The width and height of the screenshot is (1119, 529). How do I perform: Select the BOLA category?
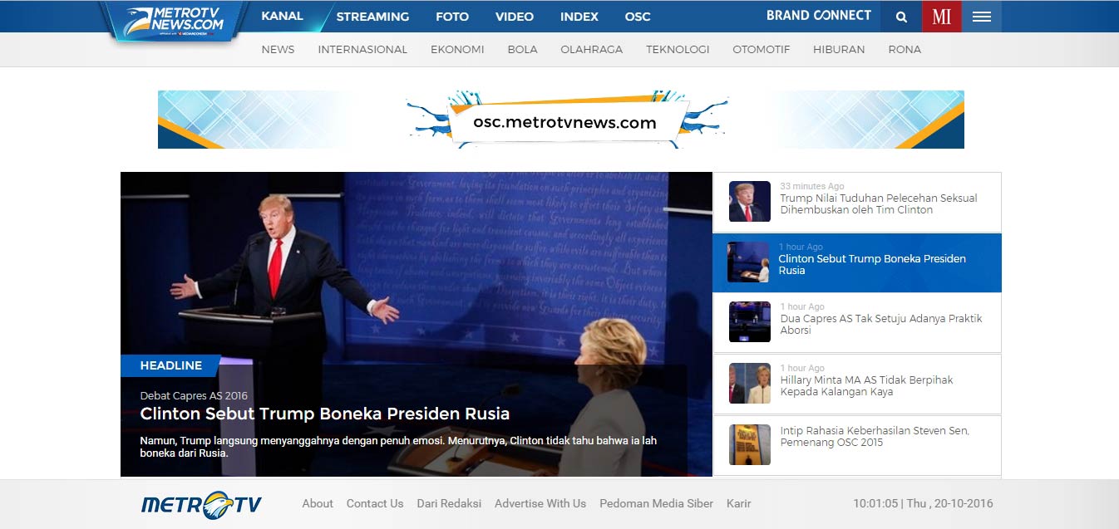coord(522,50)
